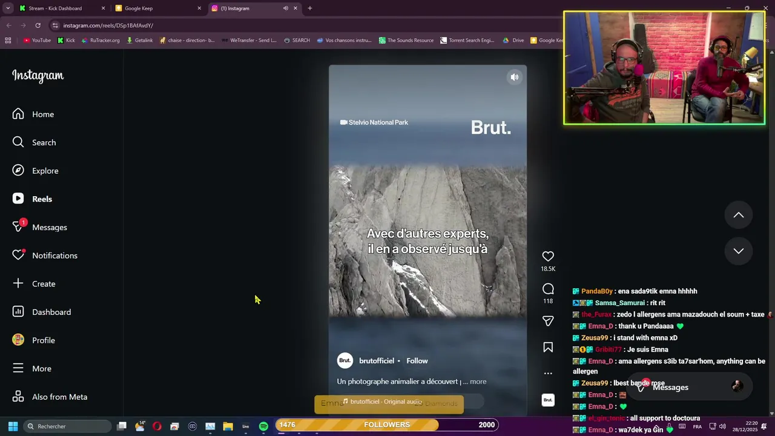Expand the caption with more
Image resolution: width=775 pixels, height=436 pixels.
[478, 381]
